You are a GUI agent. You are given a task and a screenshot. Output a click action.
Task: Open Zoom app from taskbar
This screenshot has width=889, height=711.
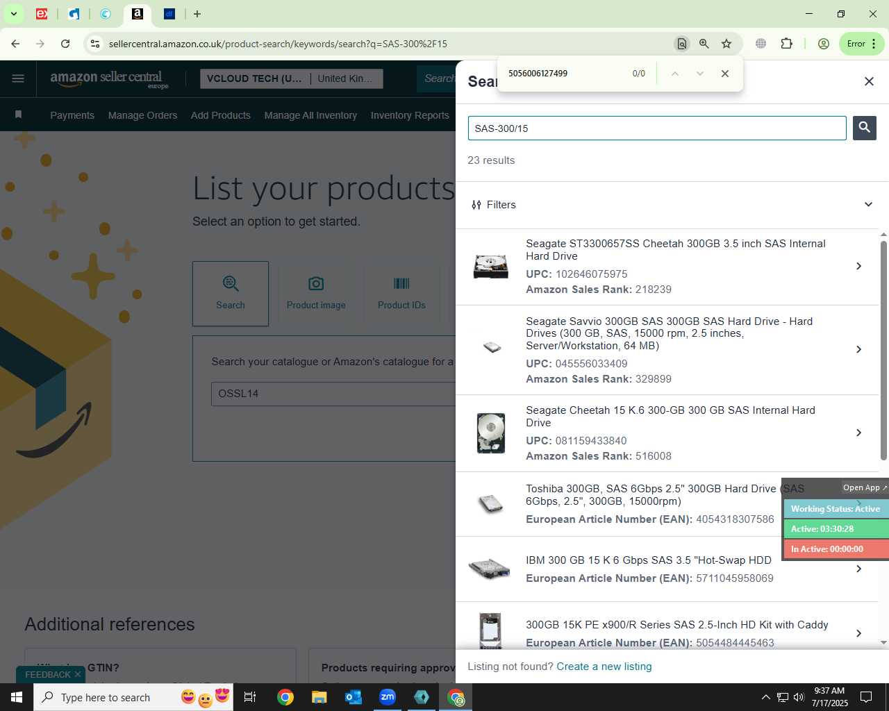tap(388, 697)
